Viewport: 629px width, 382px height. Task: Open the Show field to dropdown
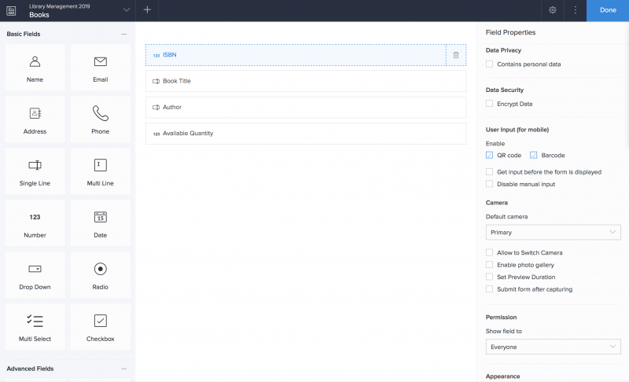(x=553, y=347)
